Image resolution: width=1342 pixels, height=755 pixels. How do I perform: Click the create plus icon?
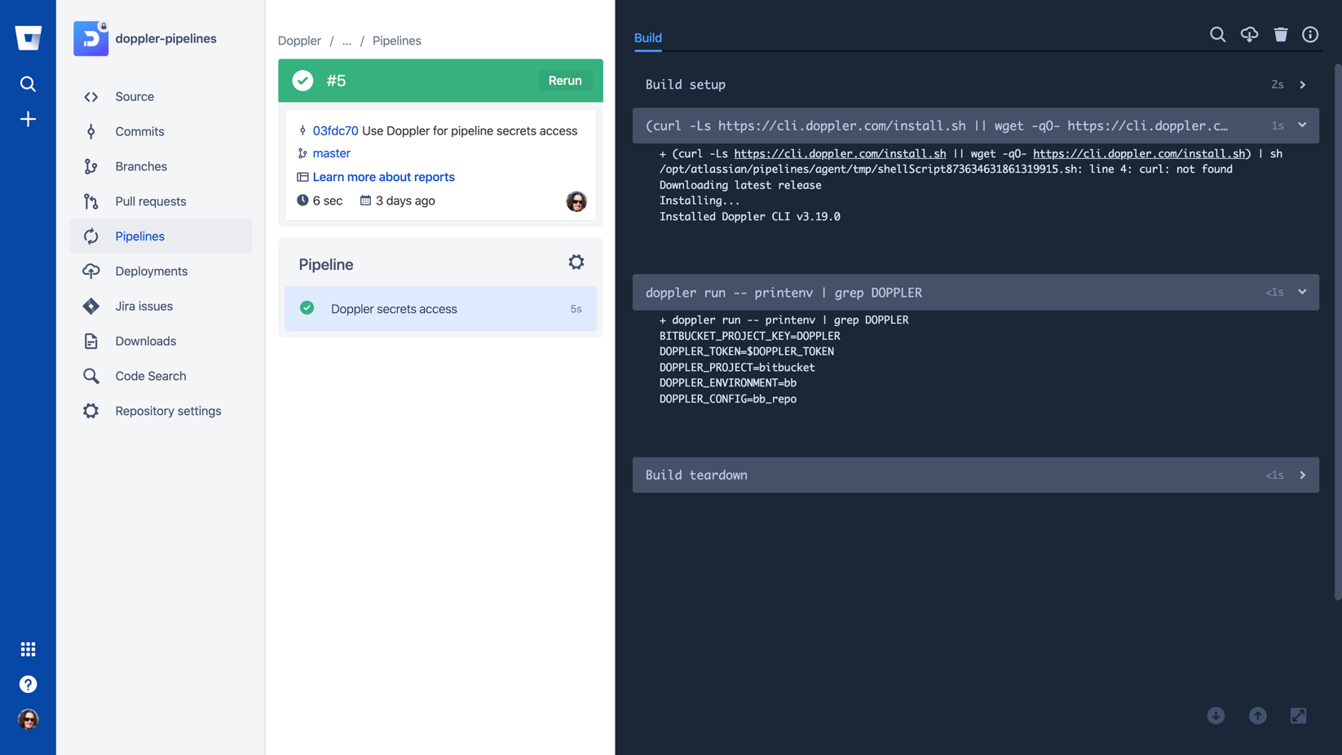tap(28, 119)
